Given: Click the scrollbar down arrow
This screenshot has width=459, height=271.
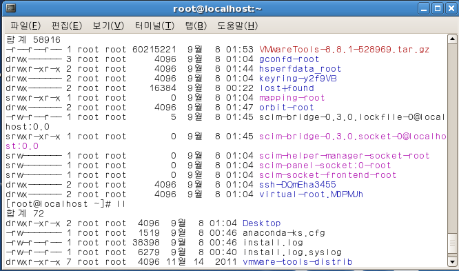Looking at the screenshot, I should click(452, 261).
